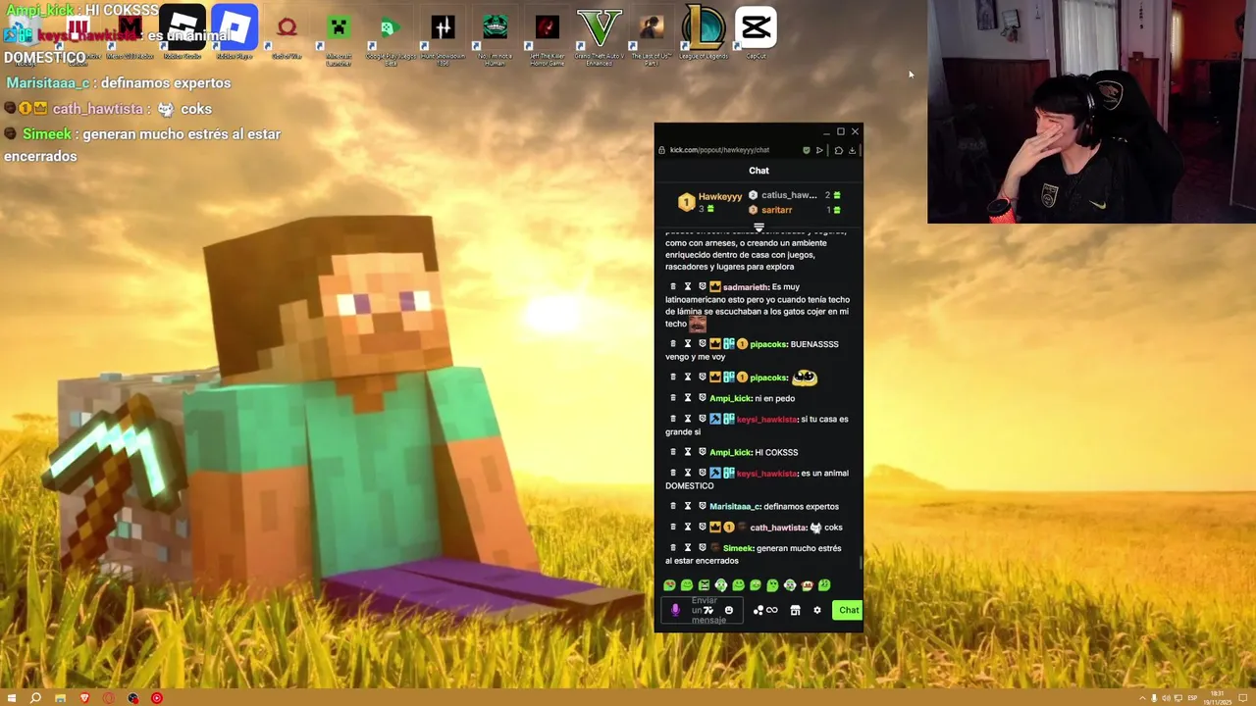The width and height of the screenshot is (1256, 706).
Task: Click the purple microphone icon in message box
Action: click(x=675, y=610)
